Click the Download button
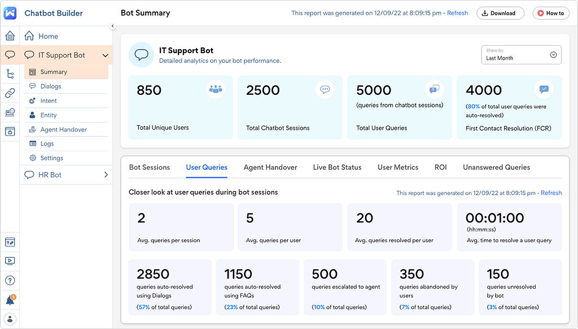578x329 pixels. click(500, 13)
